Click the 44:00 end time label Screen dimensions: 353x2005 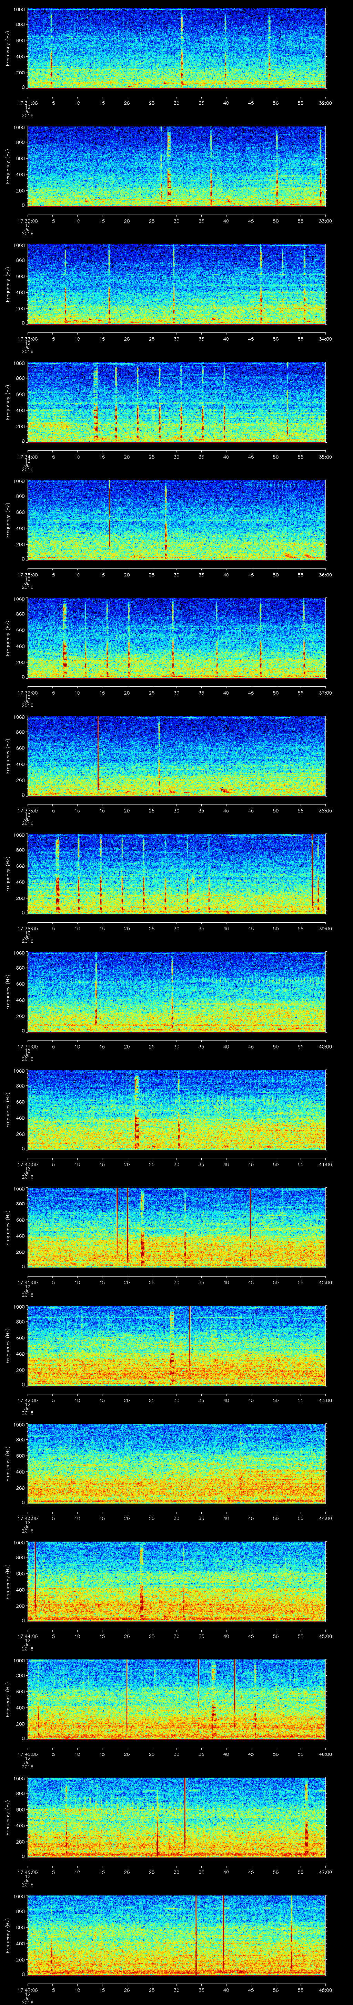tap(325, 1518)
